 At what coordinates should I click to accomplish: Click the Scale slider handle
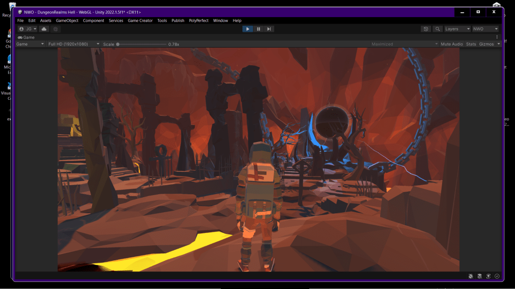point(118,44)
